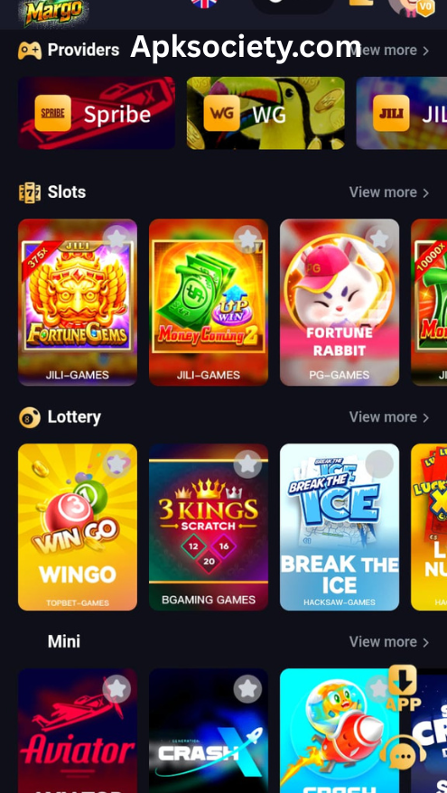Launch the Wingo lottery game

78,527
